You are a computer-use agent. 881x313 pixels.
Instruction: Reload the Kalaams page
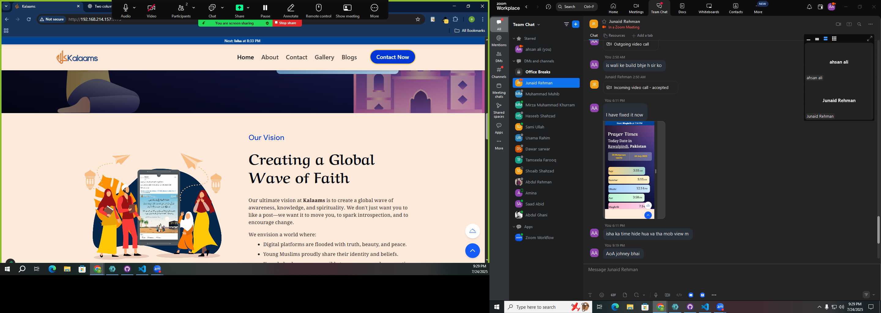29,20
